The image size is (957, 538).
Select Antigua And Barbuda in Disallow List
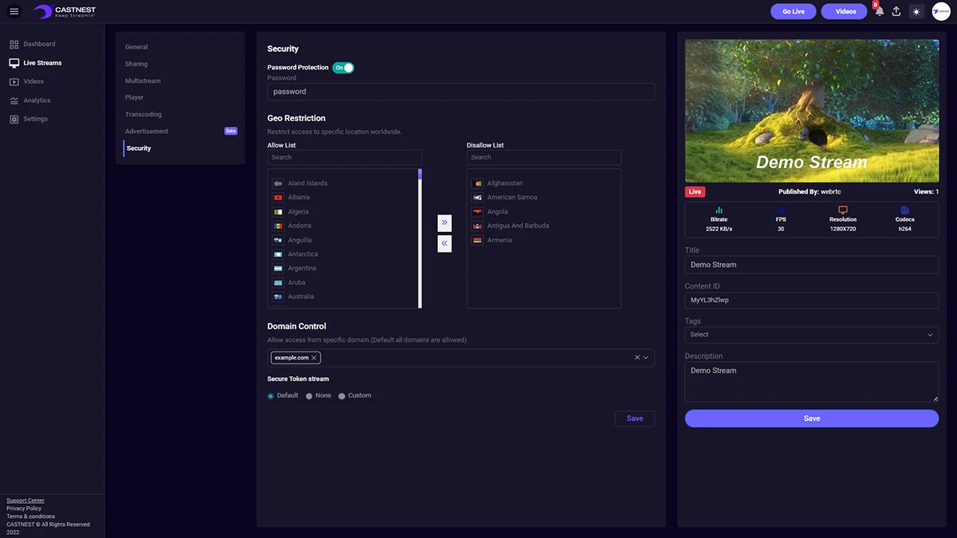[x=518, y=226]
